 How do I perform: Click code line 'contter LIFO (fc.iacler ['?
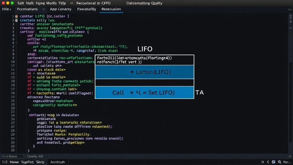click(44, 16)
